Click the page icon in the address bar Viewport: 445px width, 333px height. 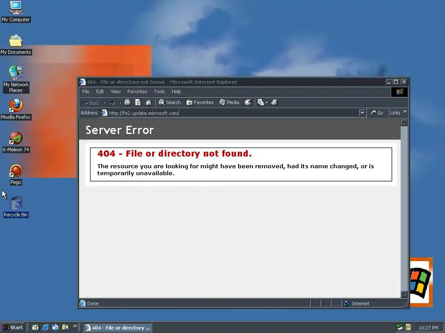[104, 113]
